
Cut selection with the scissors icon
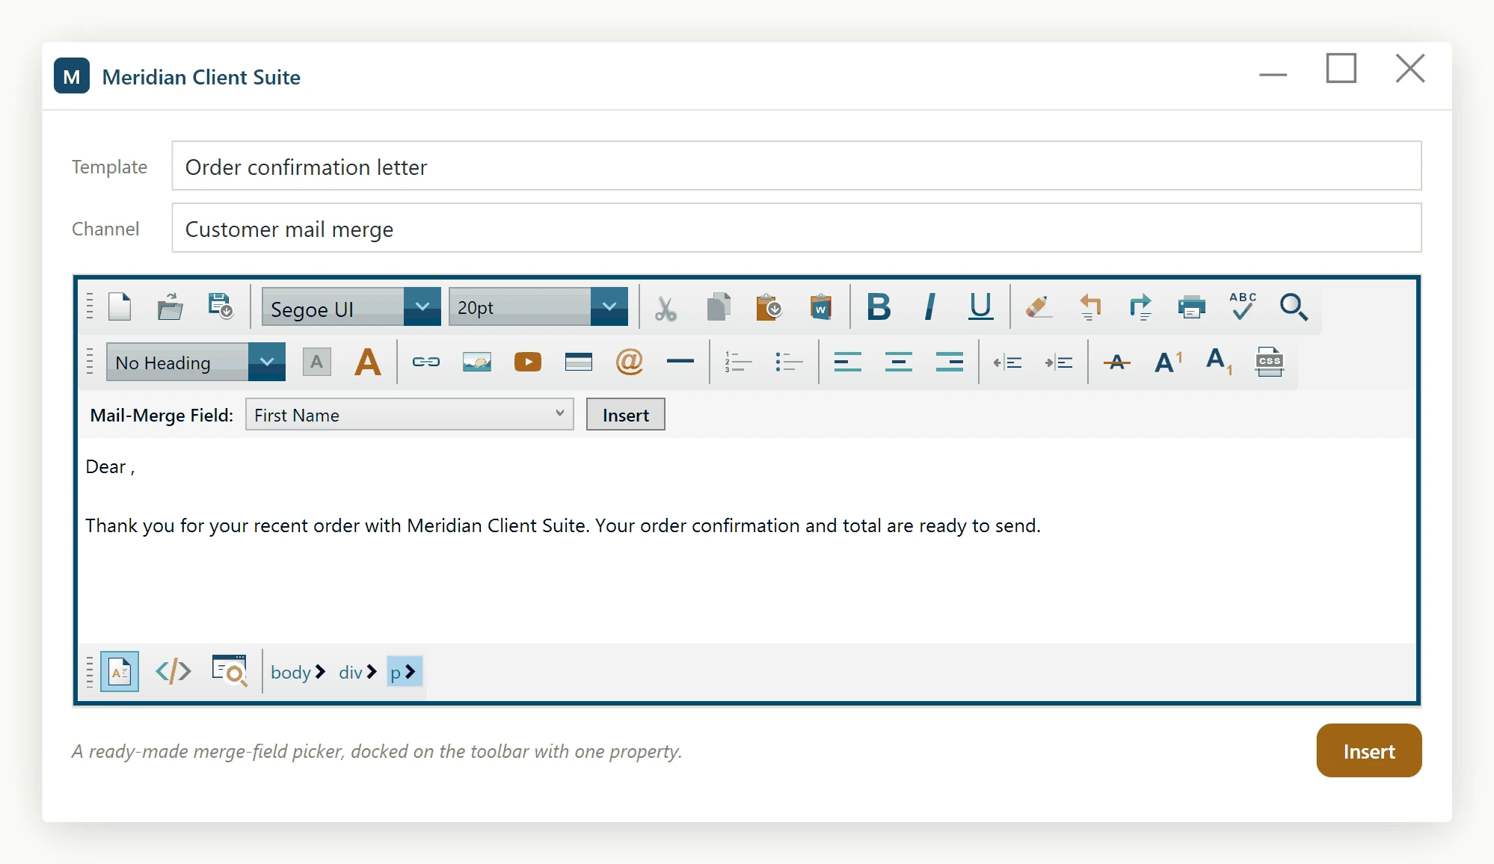click(665, 307)
